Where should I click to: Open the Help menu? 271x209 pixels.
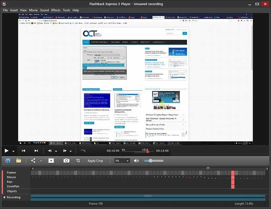[x=76, y=10]
